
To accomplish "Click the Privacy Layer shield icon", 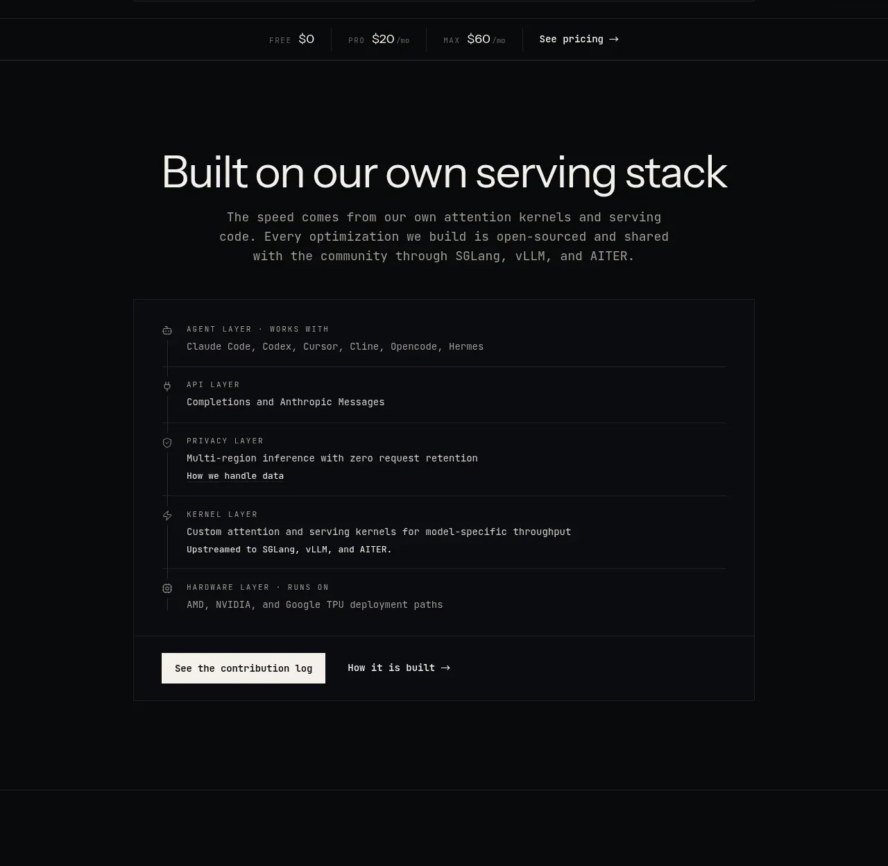I will pos(167,443).
